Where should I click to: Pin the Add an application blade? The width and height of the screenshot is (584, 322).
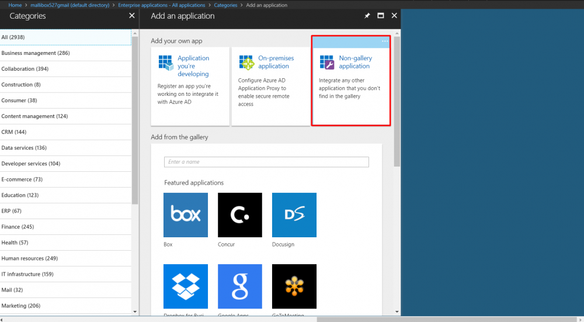tap(367, 16)
